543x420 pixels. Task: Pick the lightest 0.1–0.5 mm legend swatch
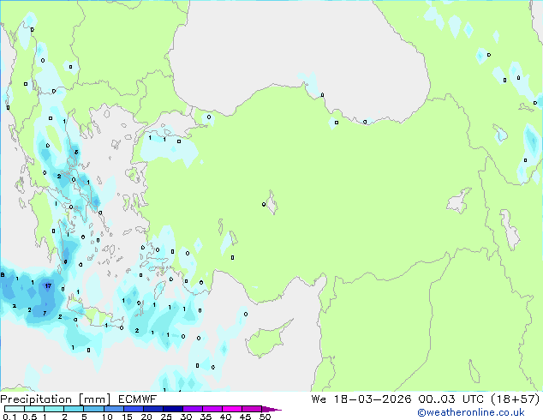coord(15,409)
